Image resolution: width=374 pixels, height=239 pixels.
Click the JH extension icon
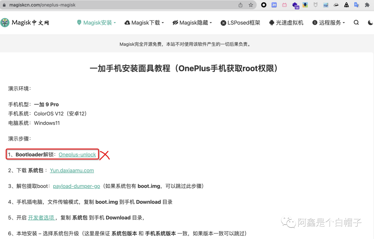tap(274, 5)
